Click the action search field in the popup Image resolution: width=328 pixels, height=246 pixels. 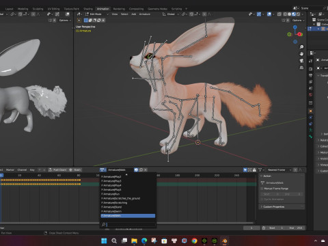pos(128,225)
